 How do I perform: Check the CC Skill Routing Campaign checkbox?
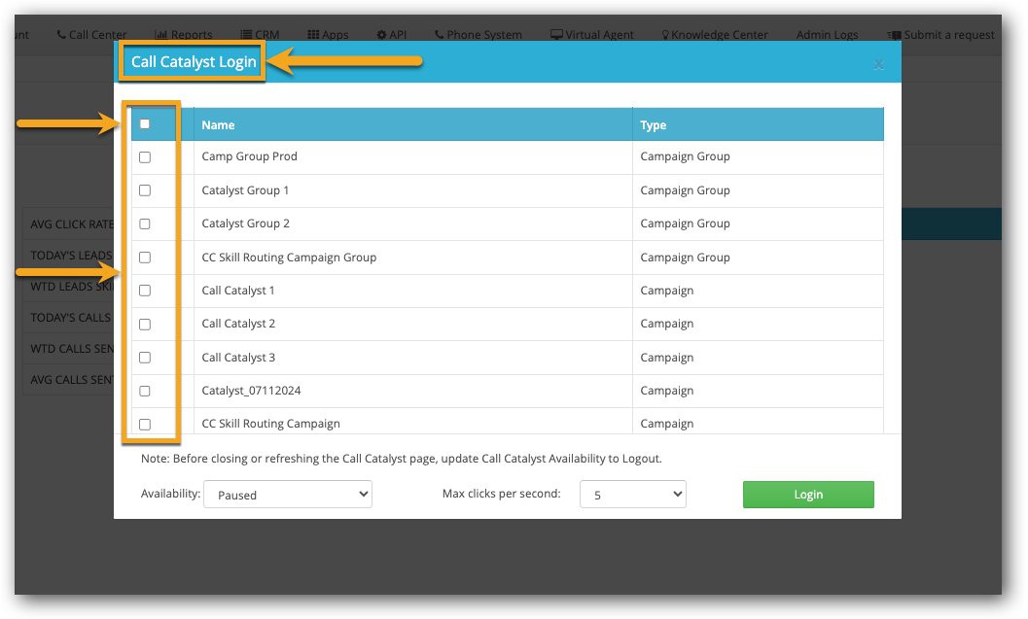click(145, 425)
